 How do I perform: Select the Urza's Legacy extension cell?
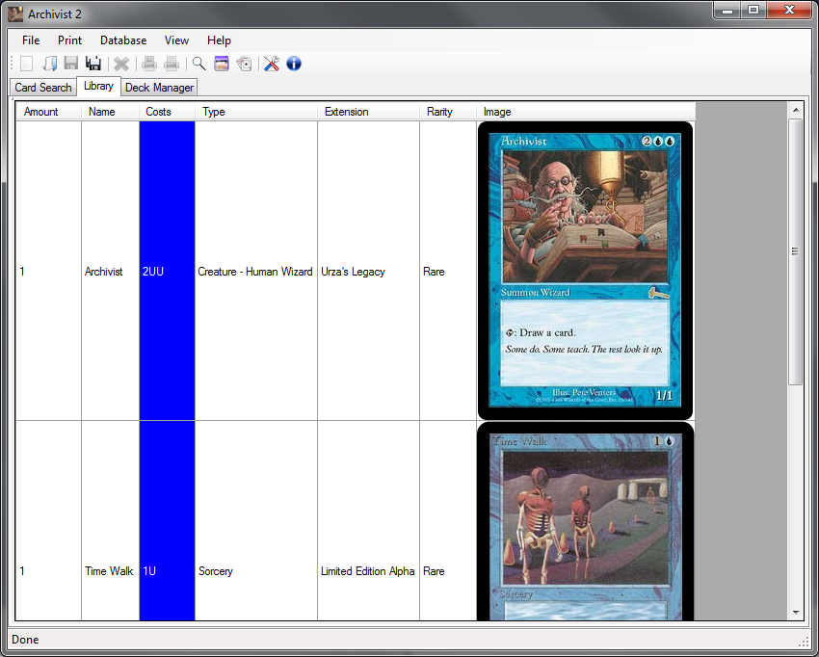coord(368,271)
